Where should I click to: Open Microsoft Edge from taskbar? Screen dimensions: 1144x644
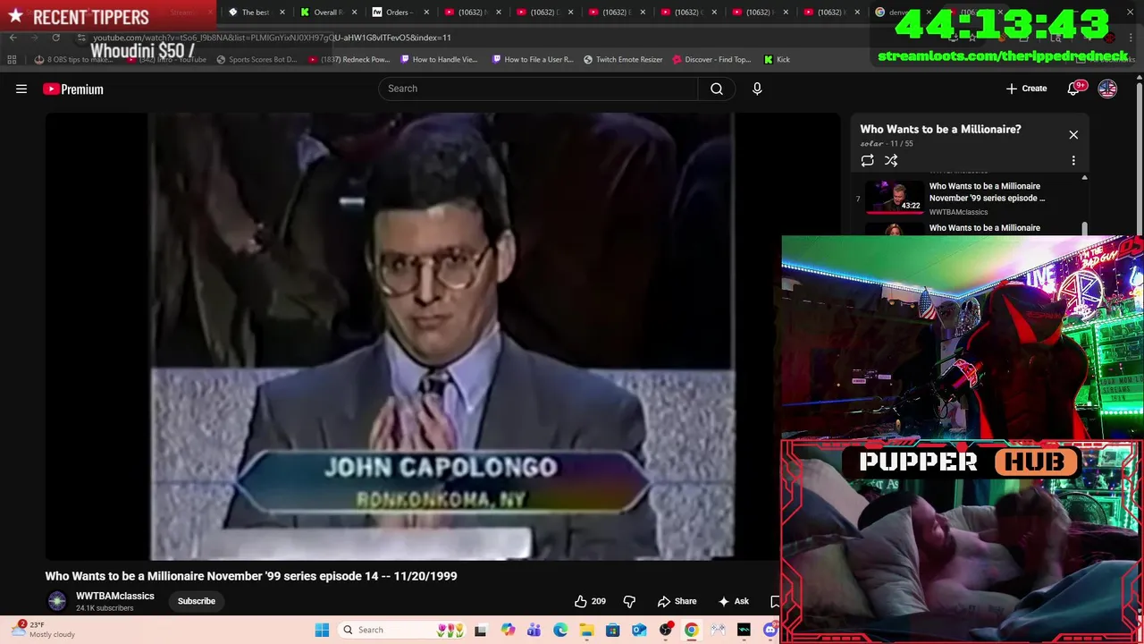click(x=560, y=630)
